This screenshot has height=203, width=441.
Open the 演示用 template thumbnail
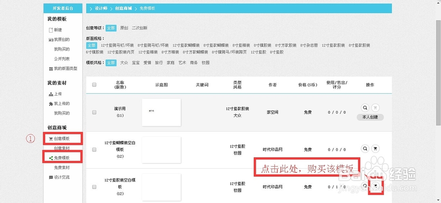161,112
